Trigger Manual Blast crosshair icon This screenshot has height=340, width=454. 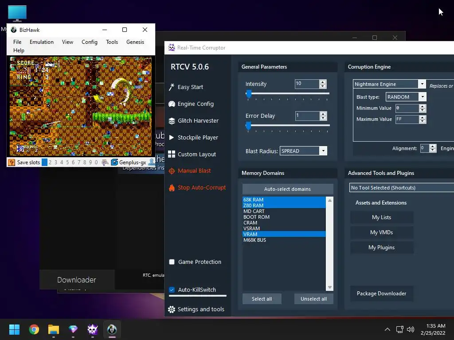[x=172, y=171]
